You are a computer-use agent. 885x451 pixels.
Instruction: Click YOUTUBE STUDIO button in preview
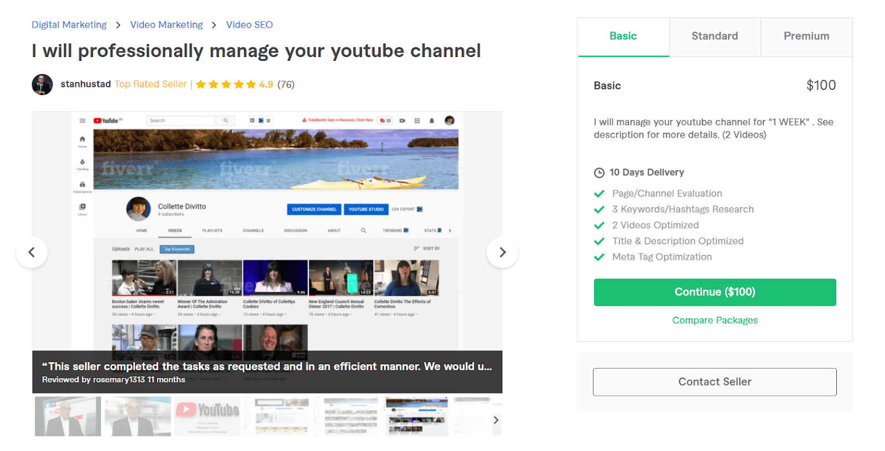366,209
